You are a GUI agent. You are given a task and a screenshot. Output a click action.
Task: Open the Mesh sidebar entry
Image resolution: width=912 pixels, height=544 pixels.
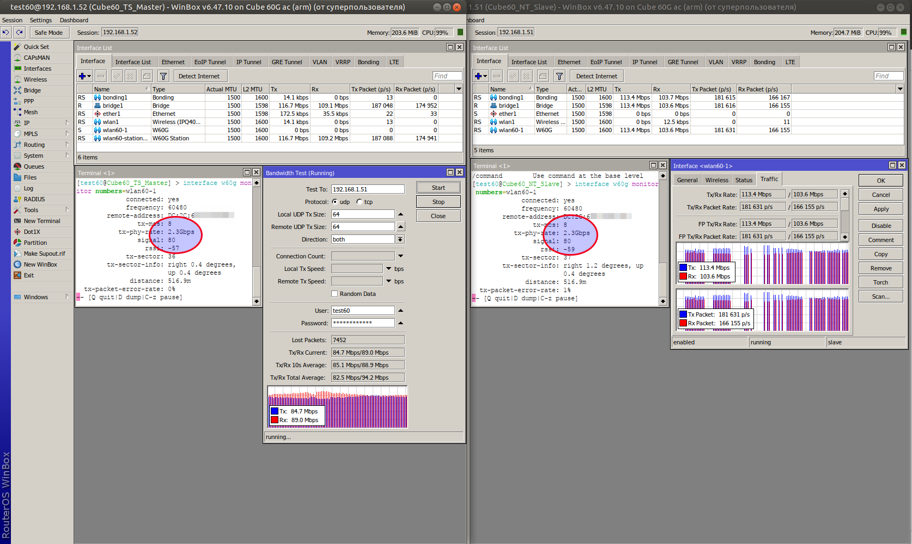pyautogui.click(x=31, y=112)
